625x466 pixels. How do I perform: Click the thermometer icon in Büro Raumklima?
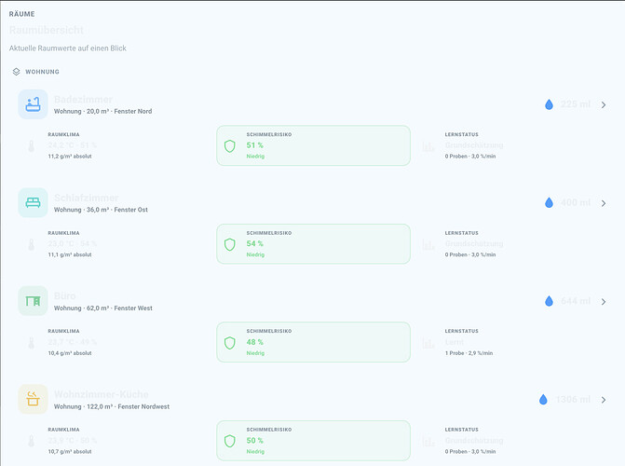pyautogui.click(x=32, y=343)
